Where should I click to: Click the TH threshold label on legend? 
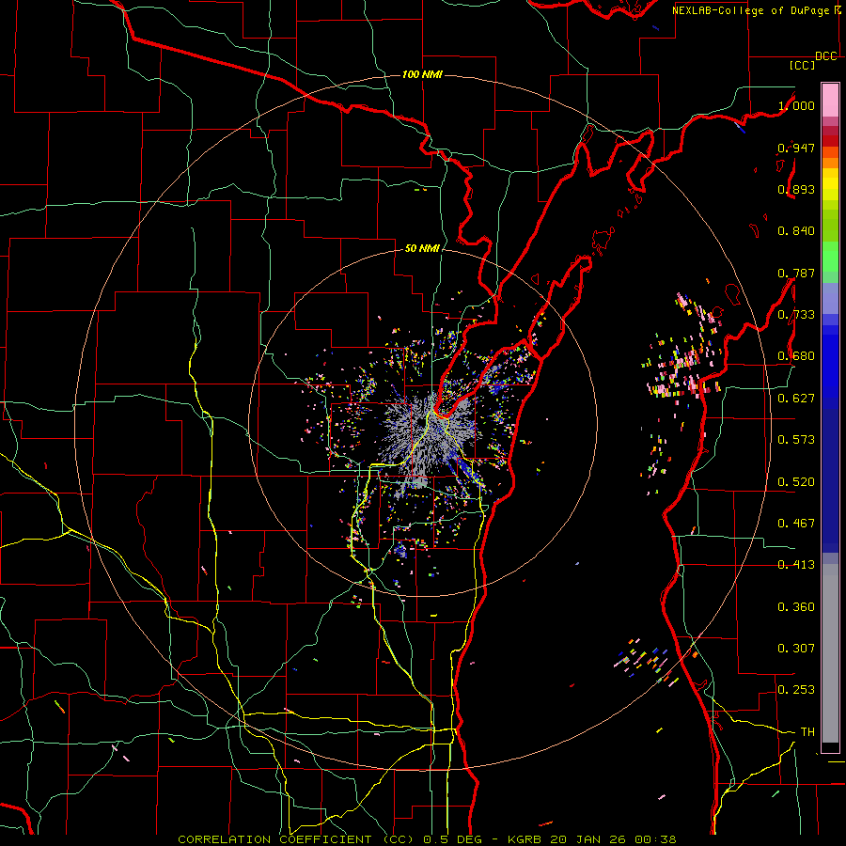(807, 732)
